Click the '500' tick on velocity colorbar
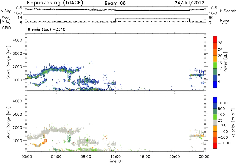This screenshot has height=163, width=236. click(221, 109)
